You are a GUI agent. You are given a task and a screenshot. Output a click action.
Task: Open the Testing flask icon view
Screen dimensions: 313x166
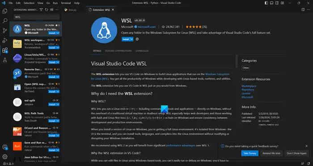(5, 60)
